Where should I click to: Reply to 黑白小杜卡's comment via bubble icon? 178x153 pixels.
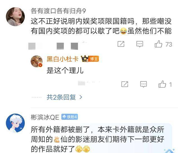[x=144, y=84]
